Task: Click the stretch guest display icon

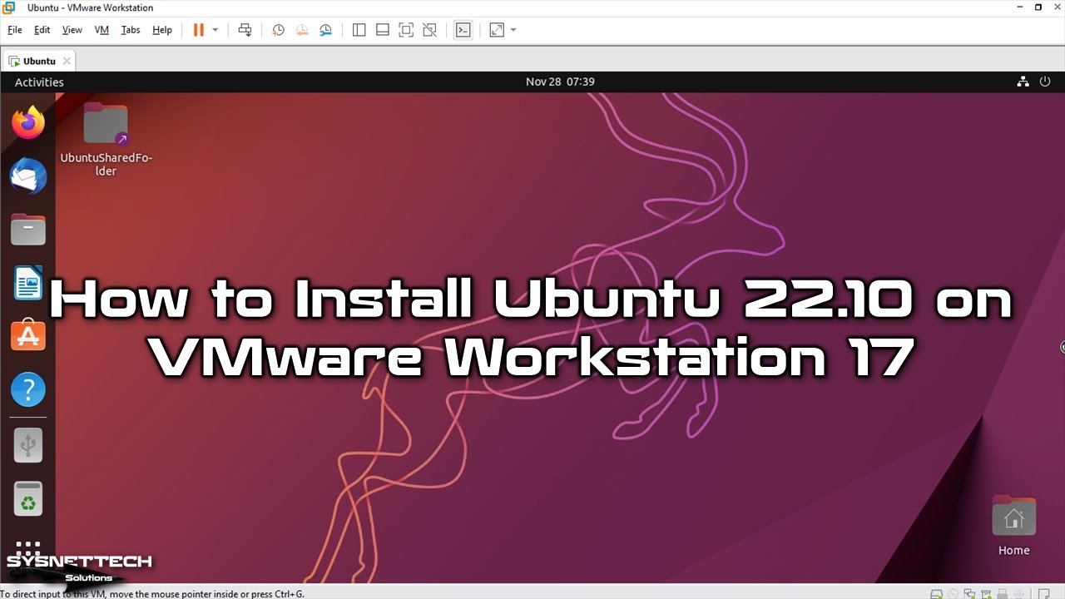Action: [x=497, y=30]
